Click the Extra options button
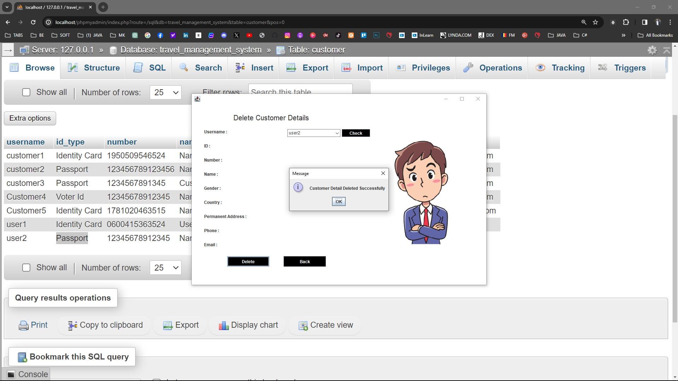 coord(30,119)
